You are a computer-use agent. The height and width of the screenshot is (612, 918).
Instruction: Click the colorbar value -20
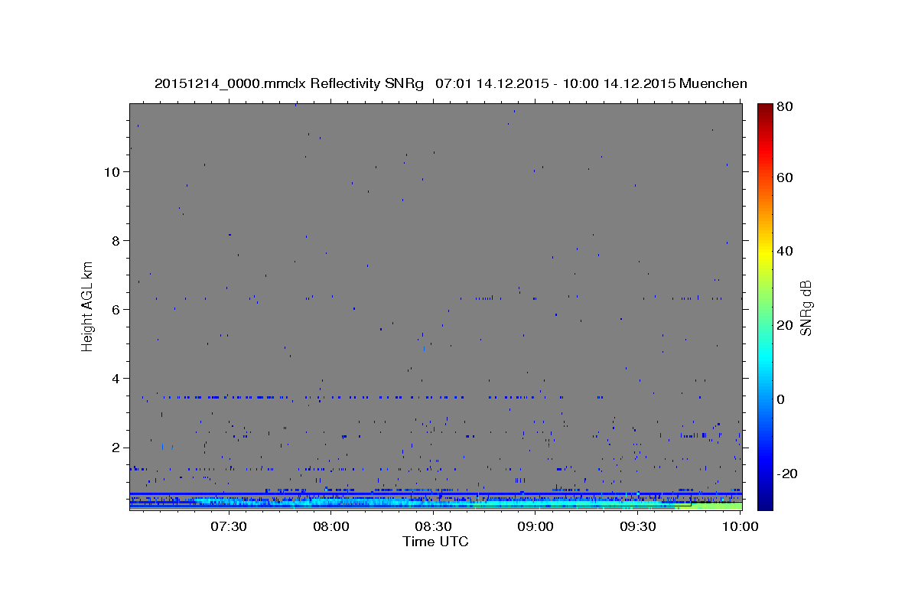click(786, 474)
